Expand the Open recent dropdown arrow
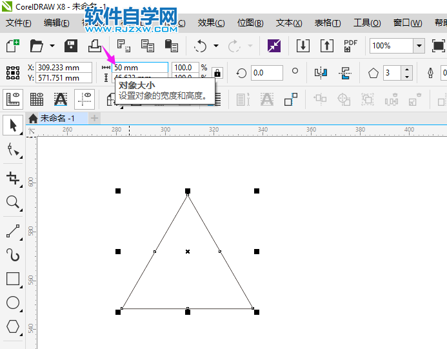447x349 pixels. pos(52,46)
